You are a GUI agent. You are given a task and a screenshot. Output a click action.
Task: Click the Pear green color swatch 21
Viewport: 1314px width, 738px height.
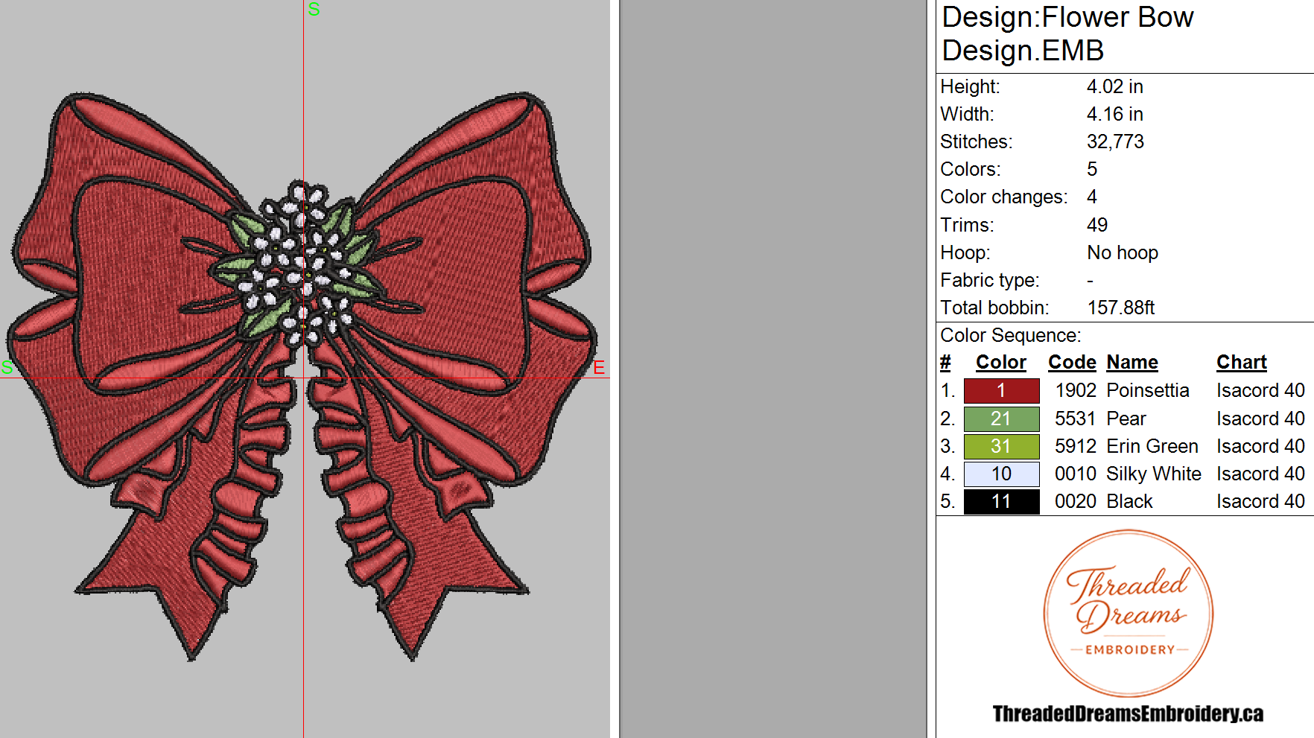coord(1001,419)
